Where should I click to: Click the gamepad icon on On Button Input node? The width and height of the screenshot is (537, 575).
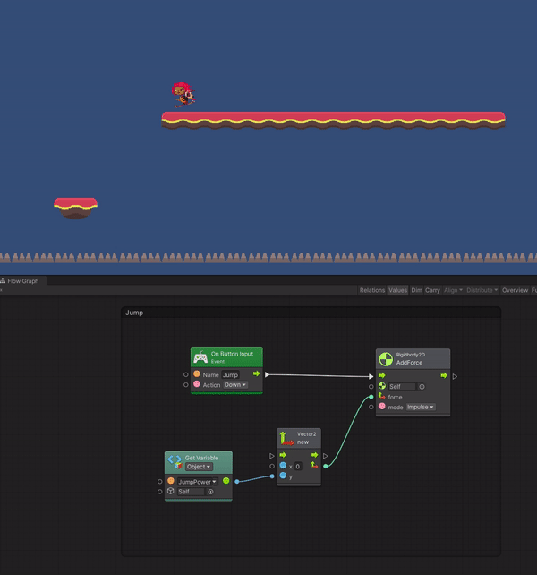click(x=200, y=357)
